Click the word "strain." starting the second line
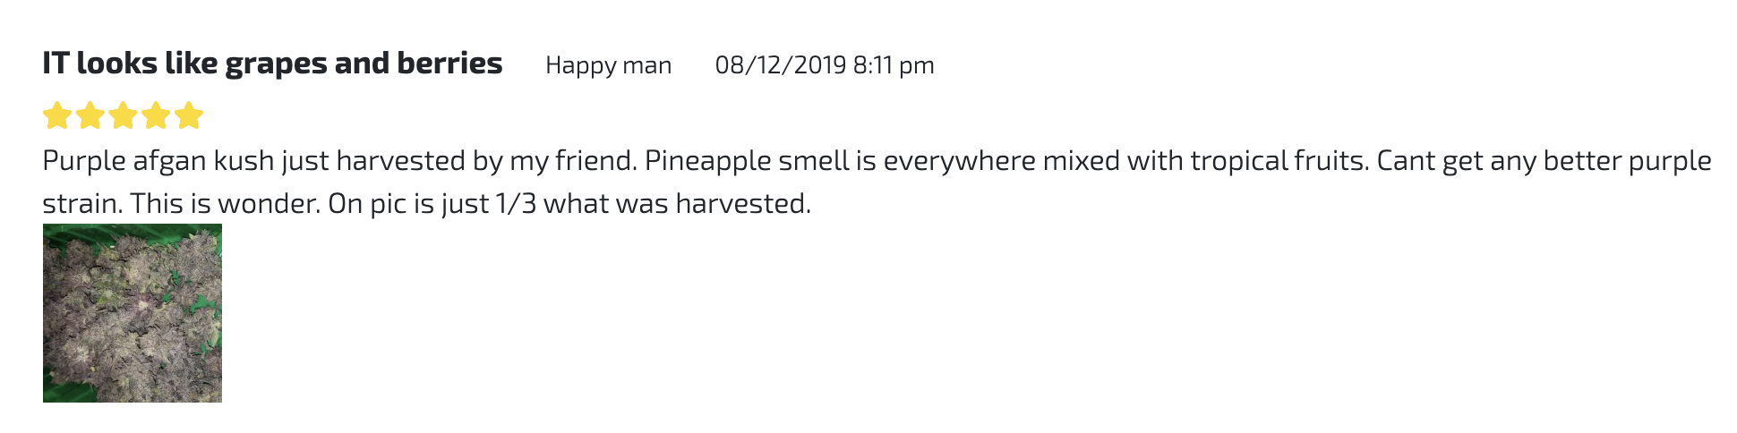Image resolution: width=1737 pixels, height=433 pixels. 82,204
